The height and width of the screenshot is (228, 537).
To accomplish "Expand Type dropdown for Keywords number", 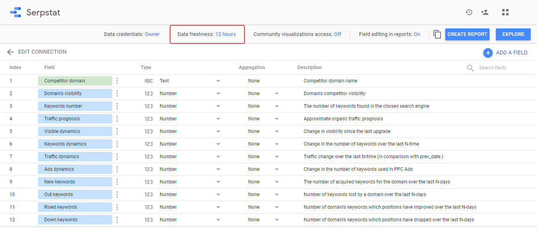I will pos(218,107).
